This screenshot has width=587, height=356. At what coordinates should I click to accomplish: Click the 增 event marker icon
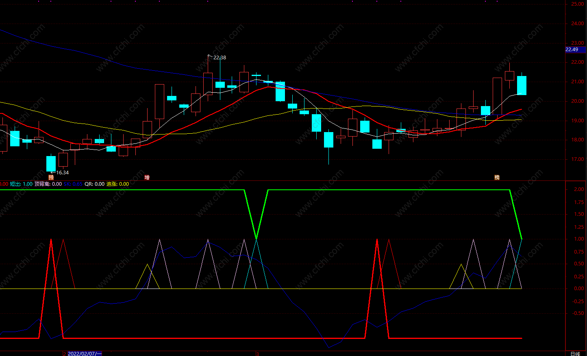147,177
